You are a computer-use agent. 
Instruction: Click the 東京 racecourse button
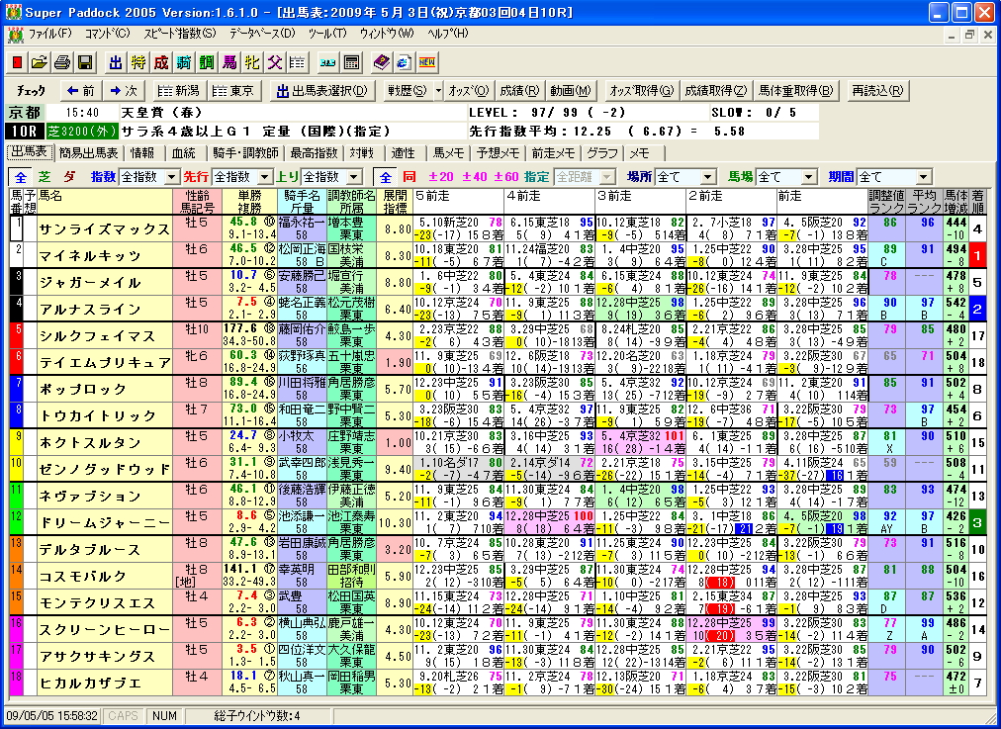tap(233, 91)
